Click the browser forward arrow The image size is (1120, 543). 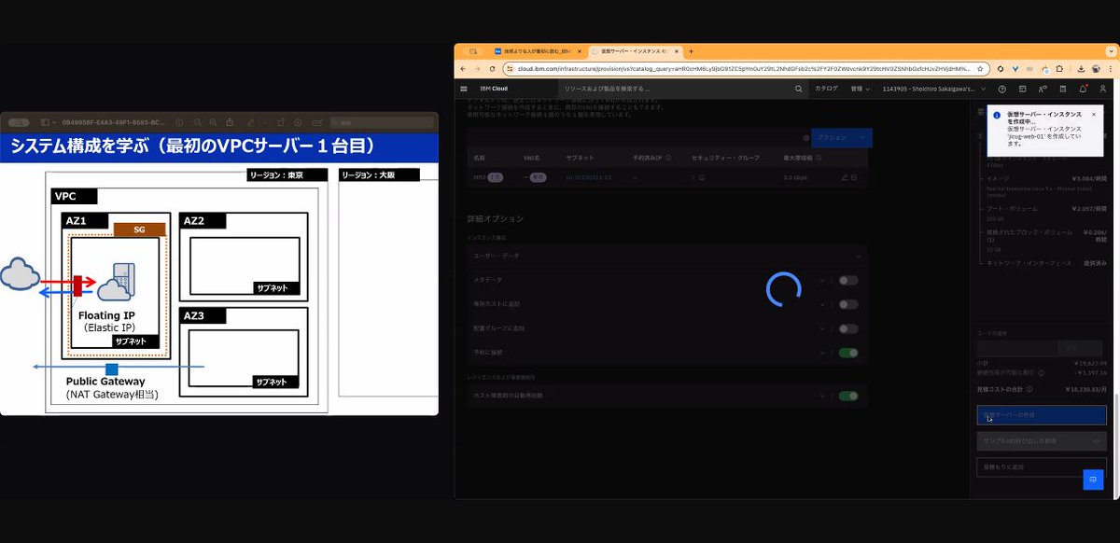point(478,68)
